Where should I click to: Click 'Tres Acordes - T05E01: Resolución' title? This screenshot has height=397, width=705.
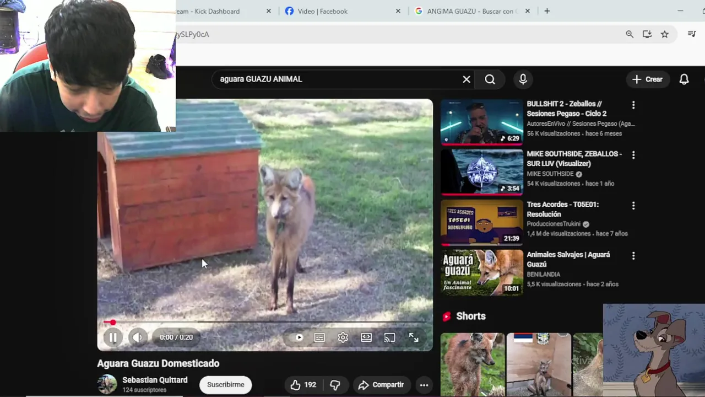click(x=562, y=209)
